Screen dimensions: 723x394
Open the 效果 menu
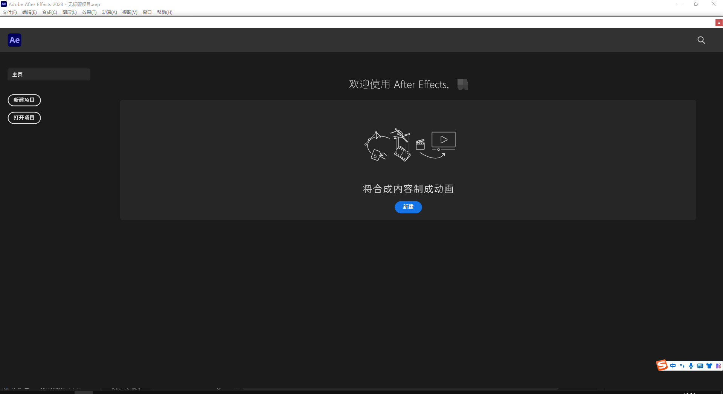point(89,12)
